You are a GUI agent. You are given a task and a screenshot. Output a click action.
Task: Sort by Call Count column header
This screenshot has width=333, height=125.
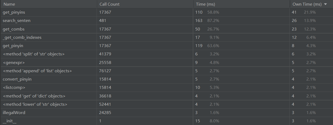click(x=110, y=4)
